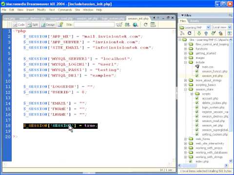Expand the working_with_databases folder
The width and height of the screenshot is (234, 175).
[x=185, y=153]
